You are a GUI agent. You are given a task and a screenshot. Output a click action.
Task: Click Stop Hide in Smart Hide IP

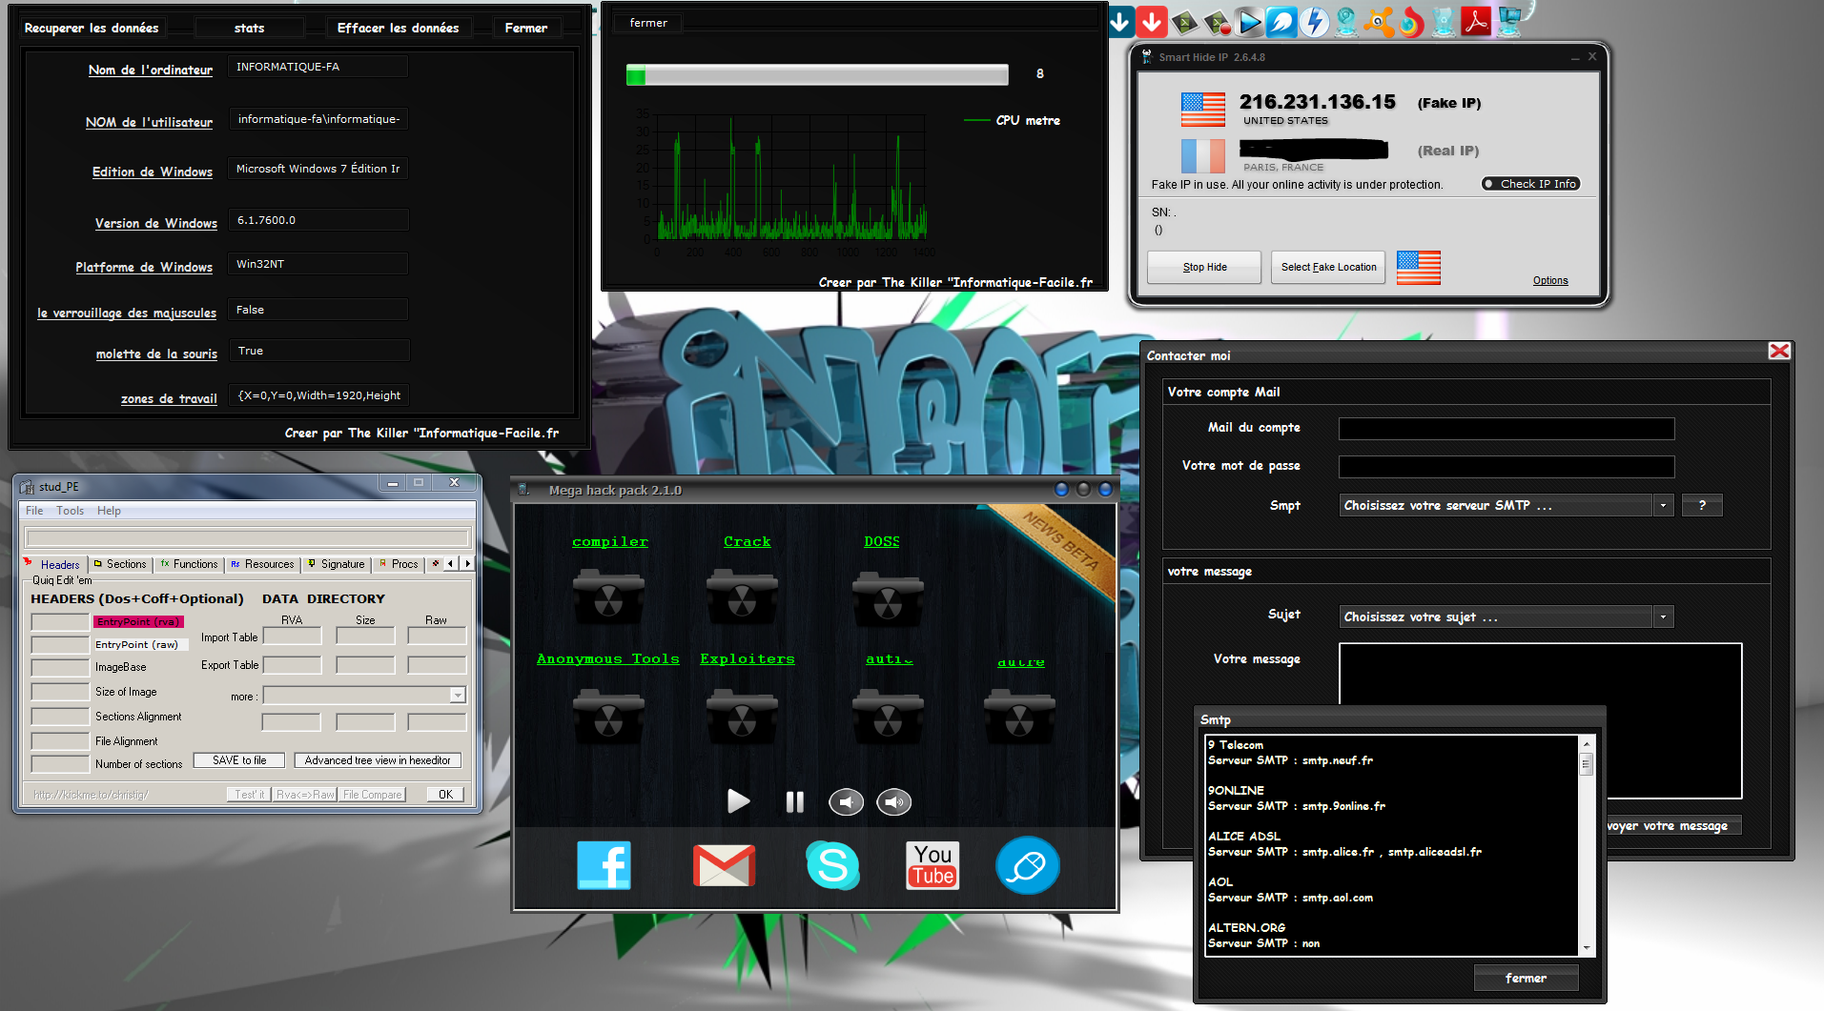[1204, 268]
